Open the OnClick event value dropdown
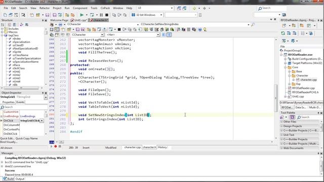 (x=42, y=120)
